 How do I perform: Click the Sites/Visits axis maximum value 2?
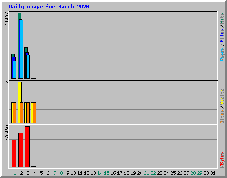7,82
